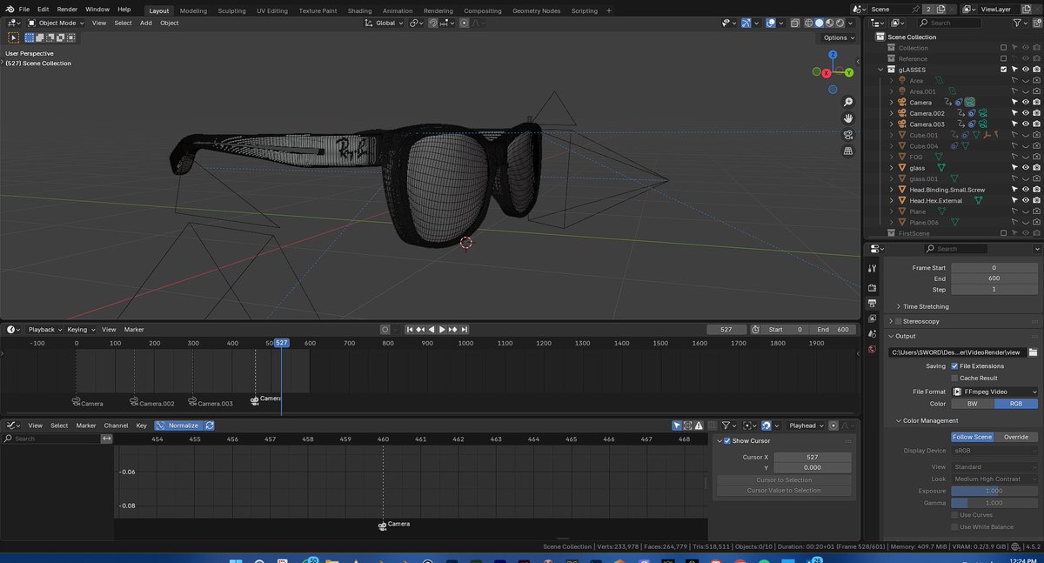Click the green Y axis gizmo

tap(848, 72)
